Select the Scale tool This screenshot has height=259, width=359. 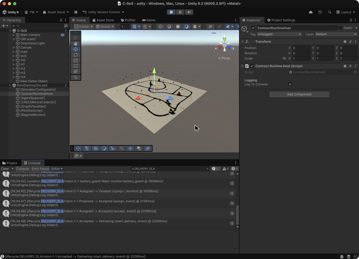click(x=76, y=60)
